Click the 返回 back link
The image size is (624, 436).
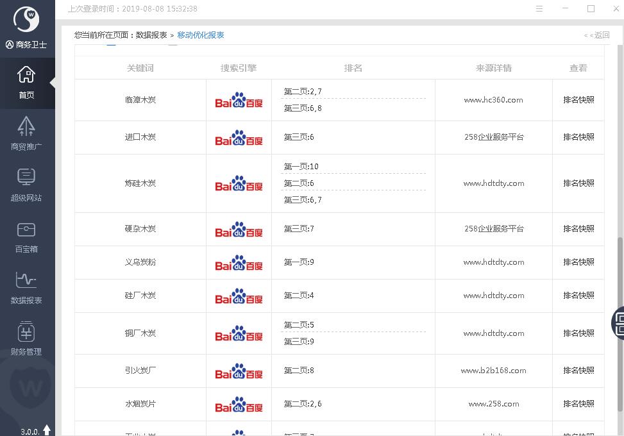(x=596, y=35)
